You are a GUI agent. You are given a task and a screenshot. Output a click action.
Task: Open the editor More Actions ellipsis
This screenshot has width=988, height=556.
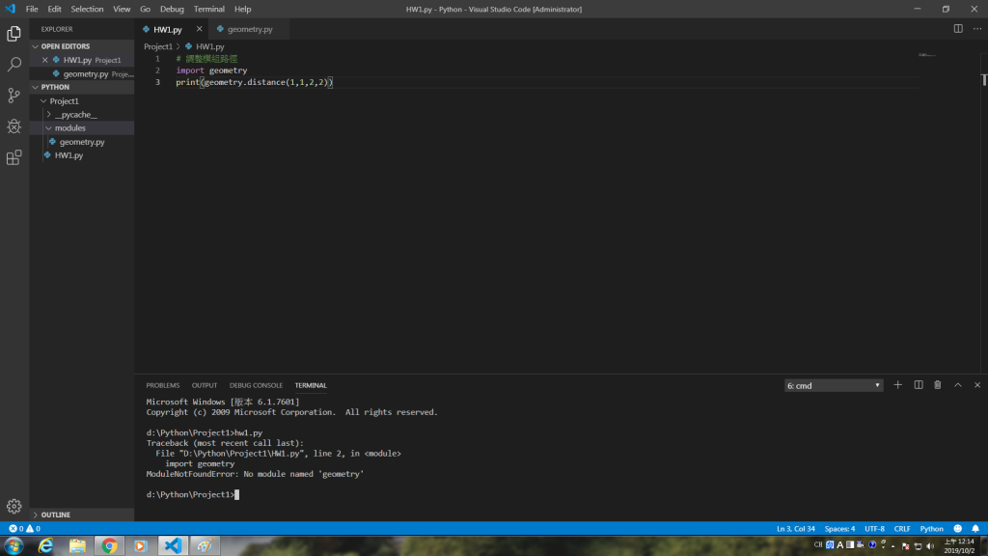point(977,29)
